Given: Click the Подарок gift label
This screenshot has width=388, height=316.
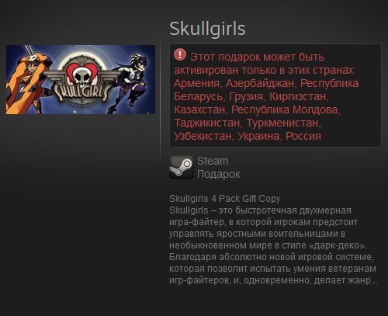Looking at the screenshot, I should coord(219,174).
